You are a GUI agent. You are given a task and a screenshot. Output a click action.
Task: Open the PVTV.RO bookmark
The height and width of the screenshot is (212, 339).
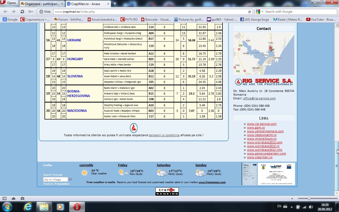(x=129, y=19)
